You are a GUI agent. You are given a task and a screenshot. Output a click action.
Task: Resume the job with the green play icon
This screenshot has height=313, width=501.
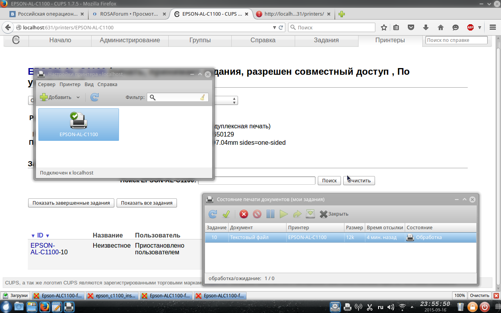(x=284, y=214)
